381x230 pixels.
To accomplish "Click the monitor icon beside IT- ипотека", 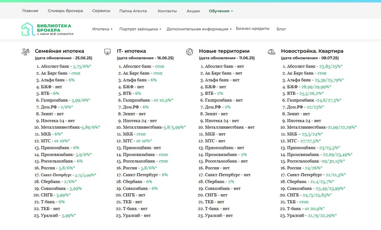I will pyautogui.click(x=107, y=52).
